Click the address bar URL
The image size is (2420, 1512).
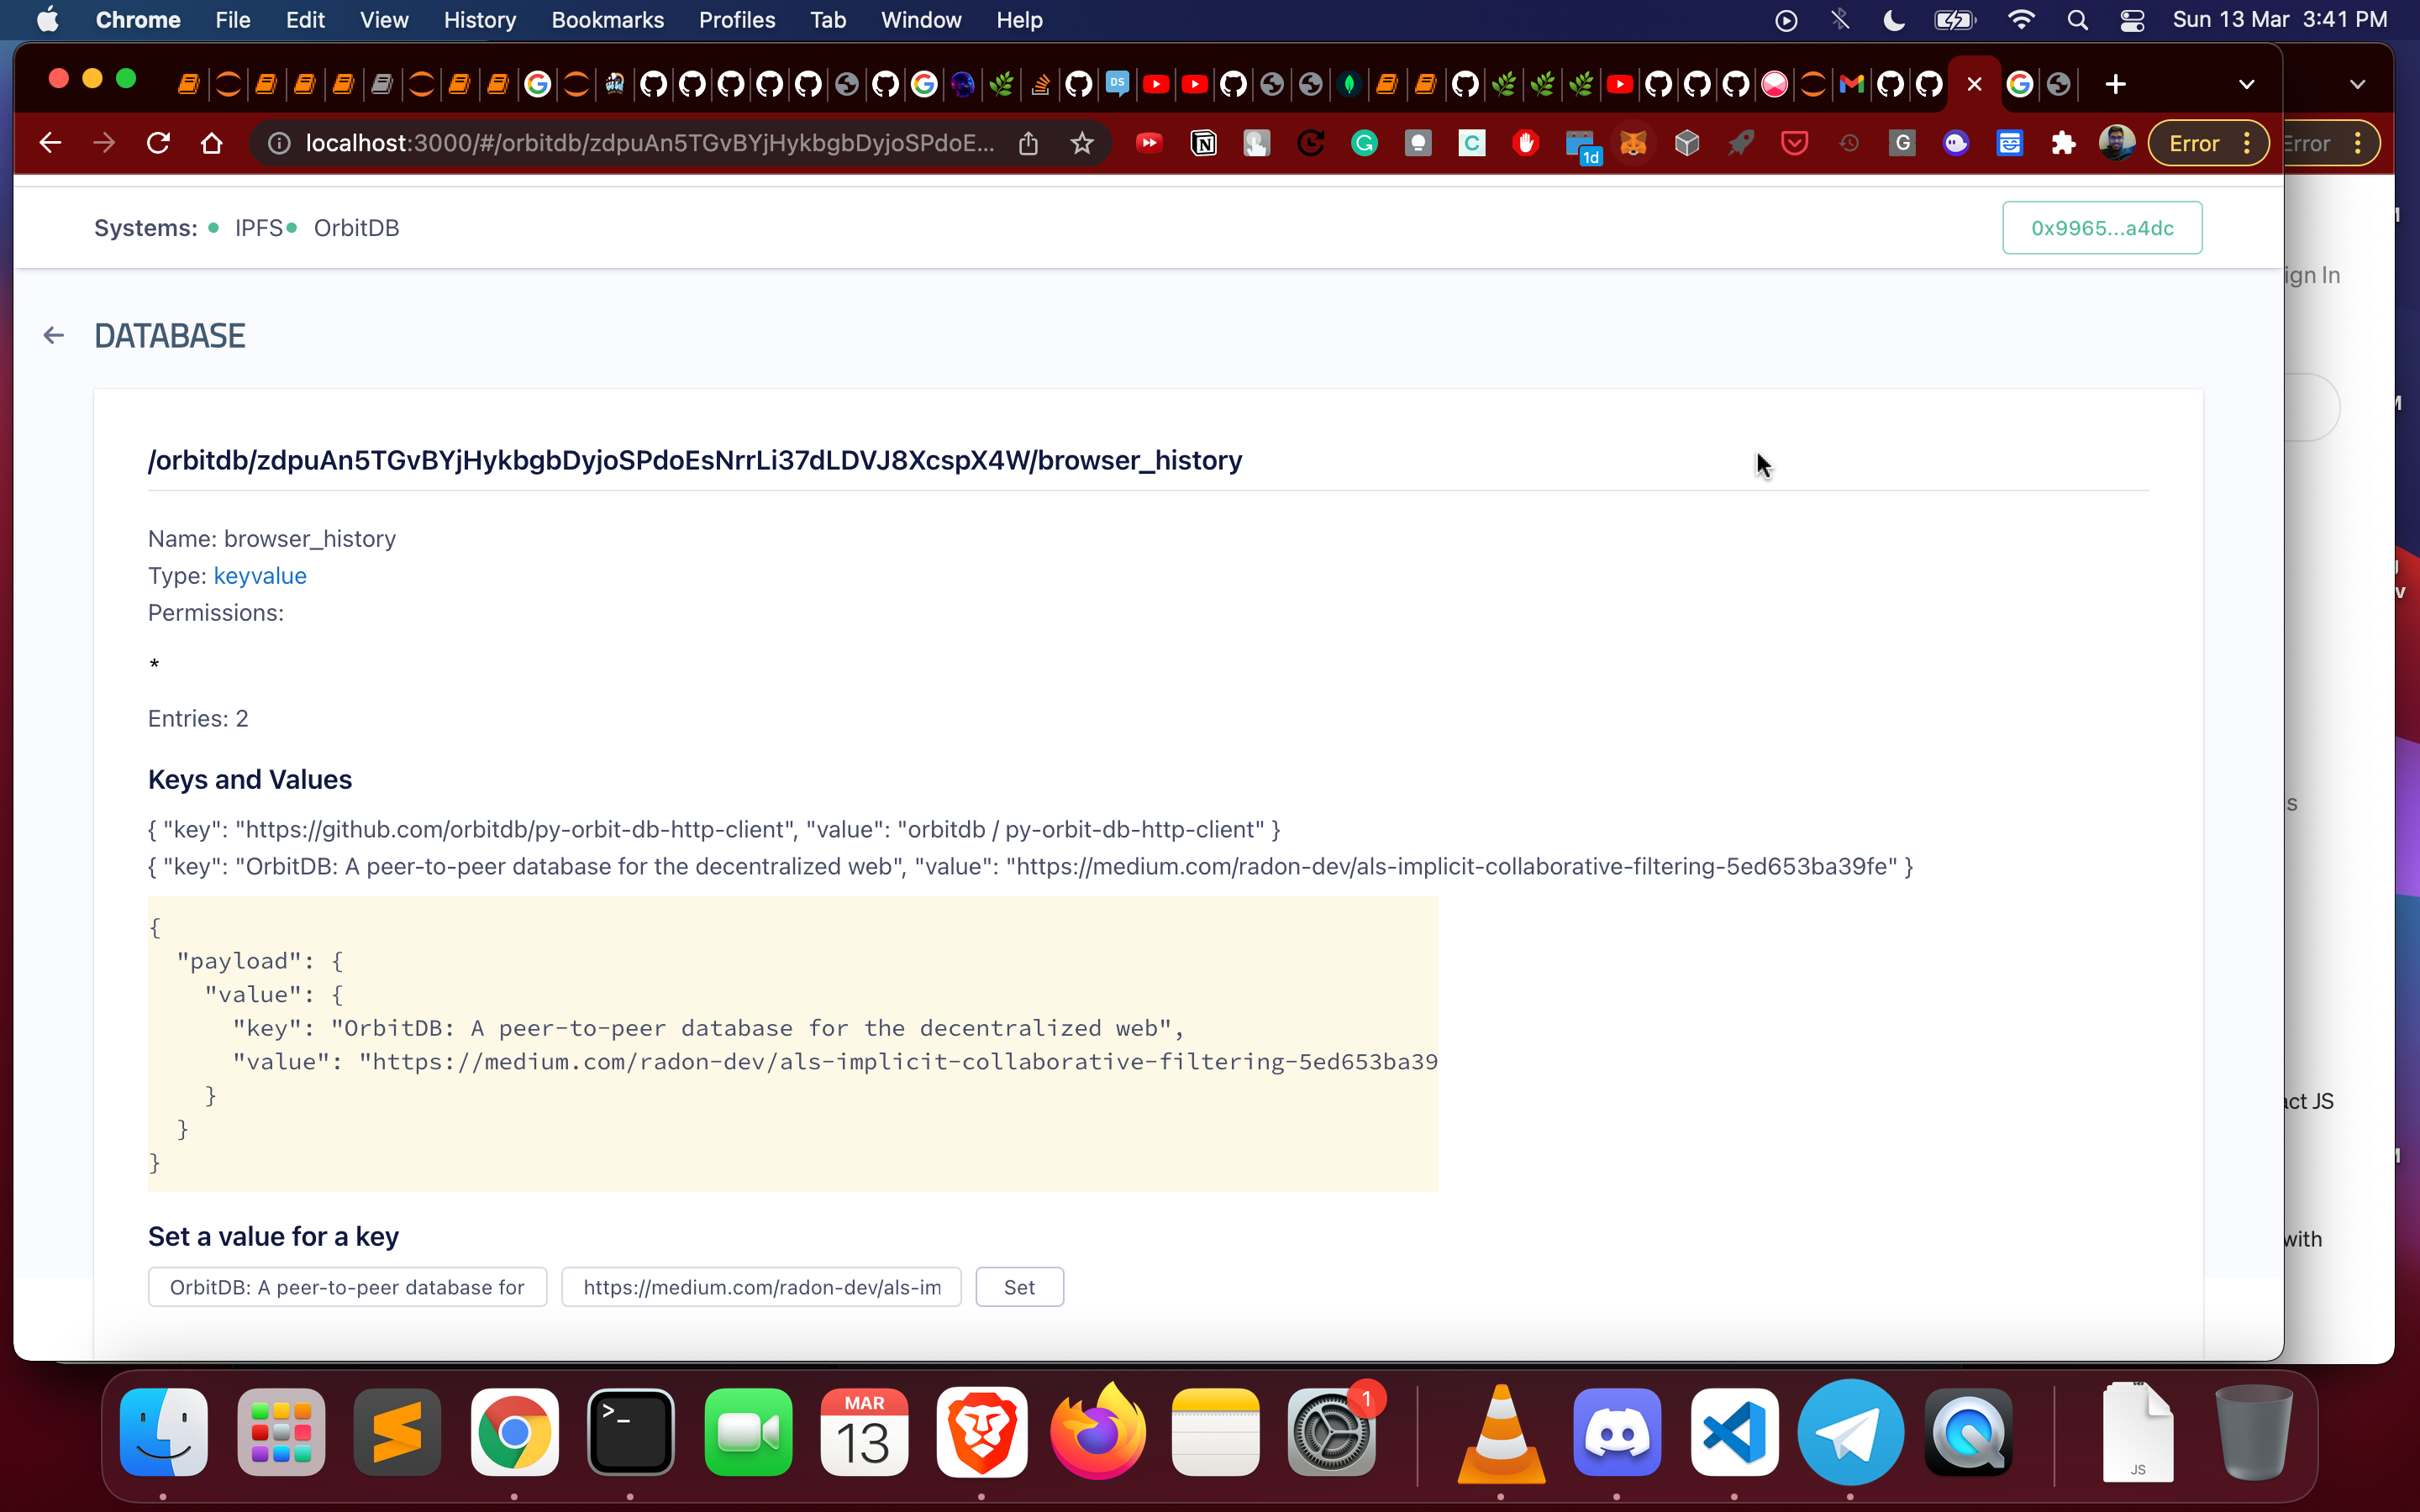(650, 143)
